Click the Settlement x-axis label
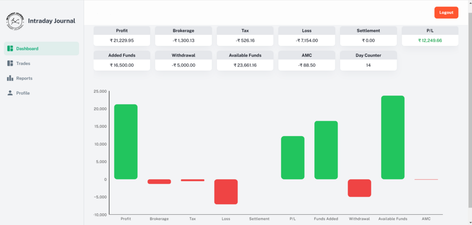Screen dimensions: 472x225 (259, 219)
